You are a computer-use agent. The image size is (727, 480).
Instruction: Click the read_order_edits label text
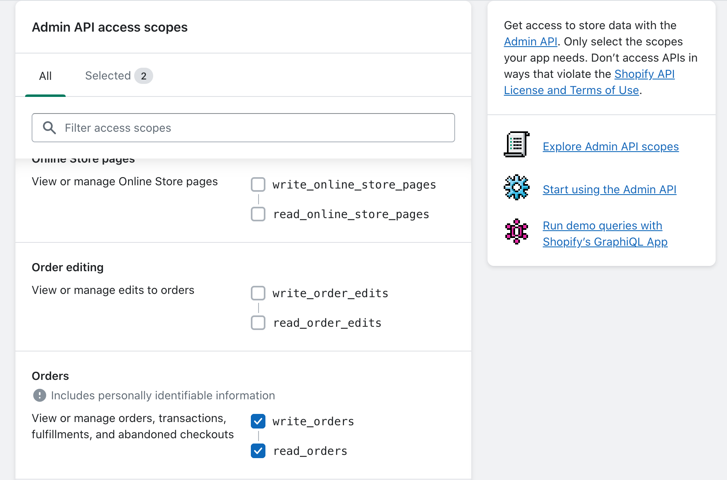point(327,323)
